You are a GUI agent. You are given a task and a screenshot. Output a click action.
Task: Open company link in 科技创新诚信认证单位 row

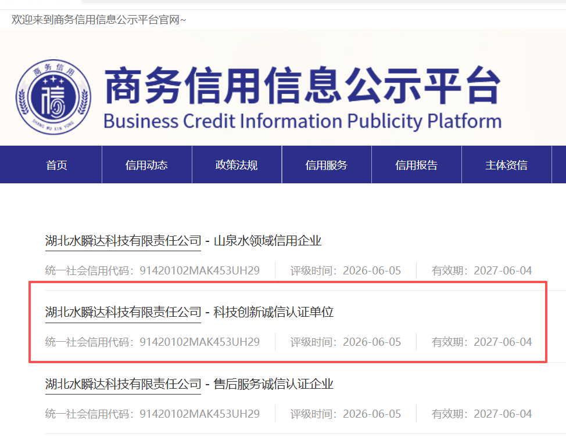pyautogui.click(x=123, y=312)
